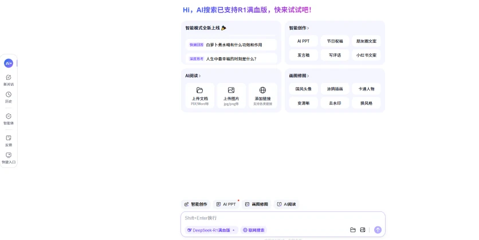Click the 变清晰 button
479x240 pixels.
303,103
